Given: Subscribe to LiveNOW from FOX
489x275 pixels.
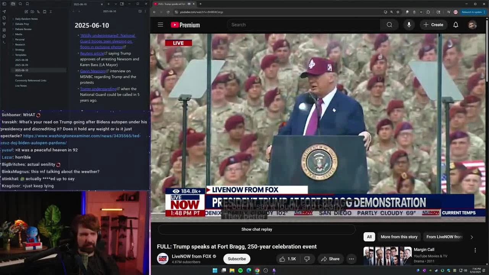Looking at the screenshot, I should coord(237,259).
